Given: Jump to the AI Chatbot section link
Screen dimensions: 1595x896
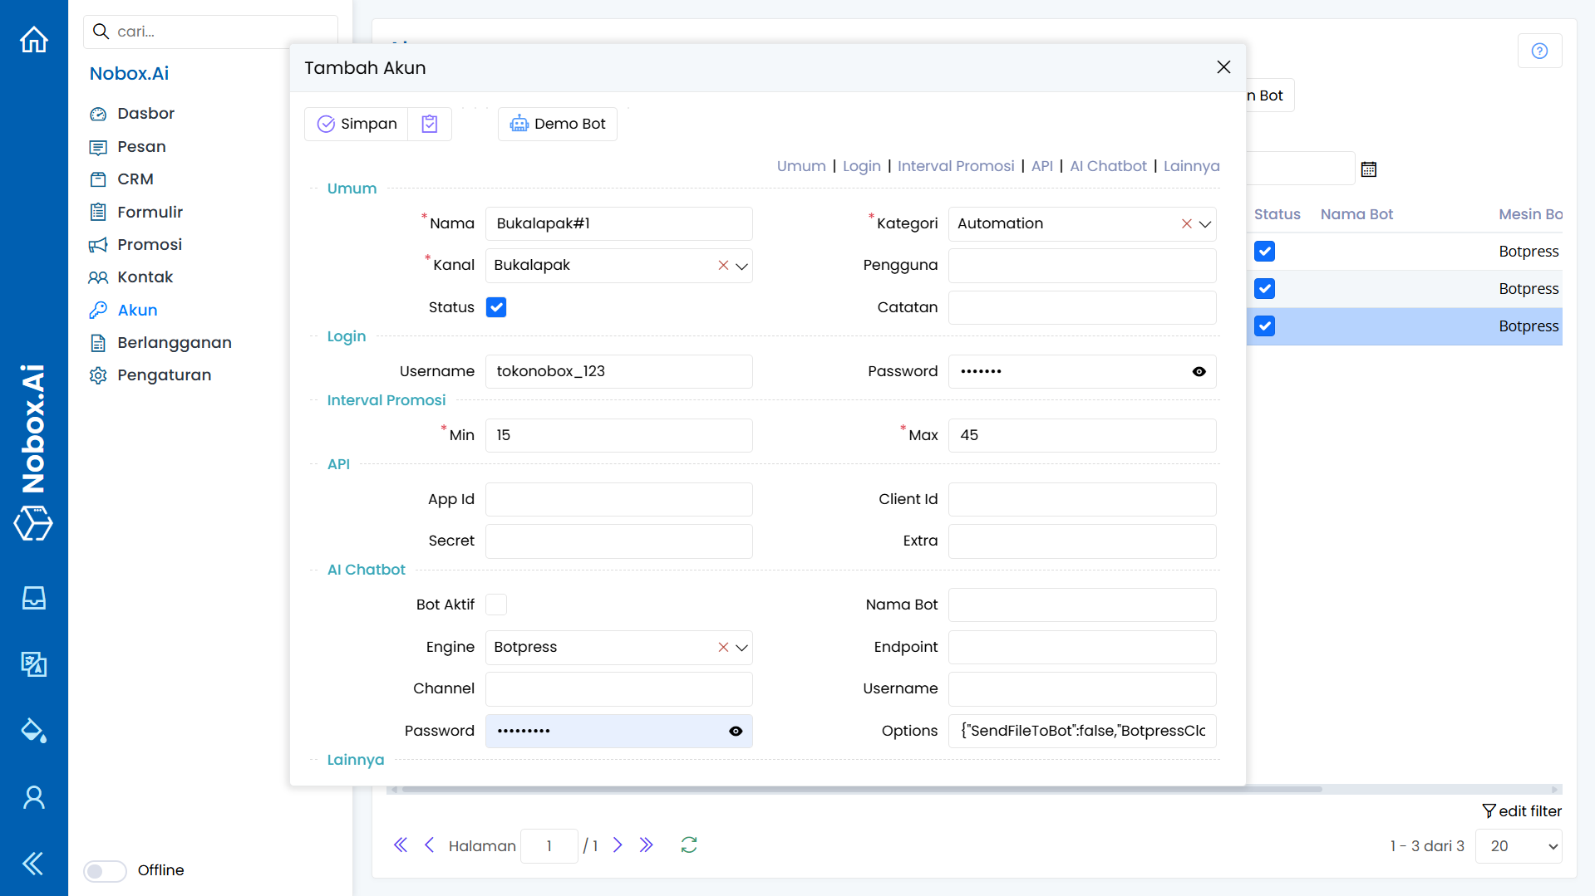Looking at the screenshot, I should pyautogui.click(x=1108, y=166).
